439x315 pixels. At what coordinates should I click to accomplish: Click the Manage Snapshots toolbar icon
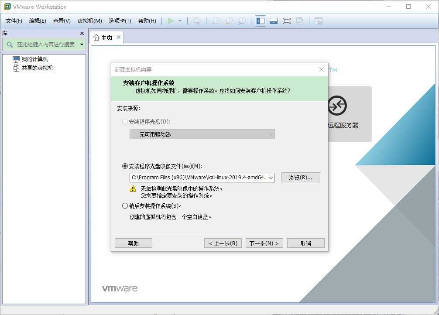[242, 21]
